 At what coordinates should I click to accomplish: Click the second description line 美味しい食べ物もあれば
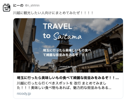coord(71,88)
